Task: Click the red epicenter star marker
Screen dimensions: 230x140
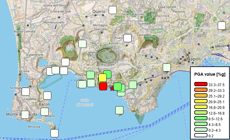Action: pyautogui.click(x=112, y=88)
